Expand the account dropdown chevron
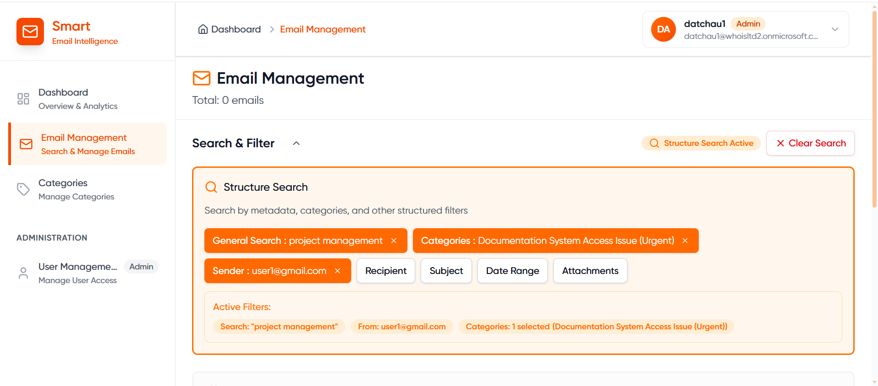878x386 pixels. tap(835, 29)
